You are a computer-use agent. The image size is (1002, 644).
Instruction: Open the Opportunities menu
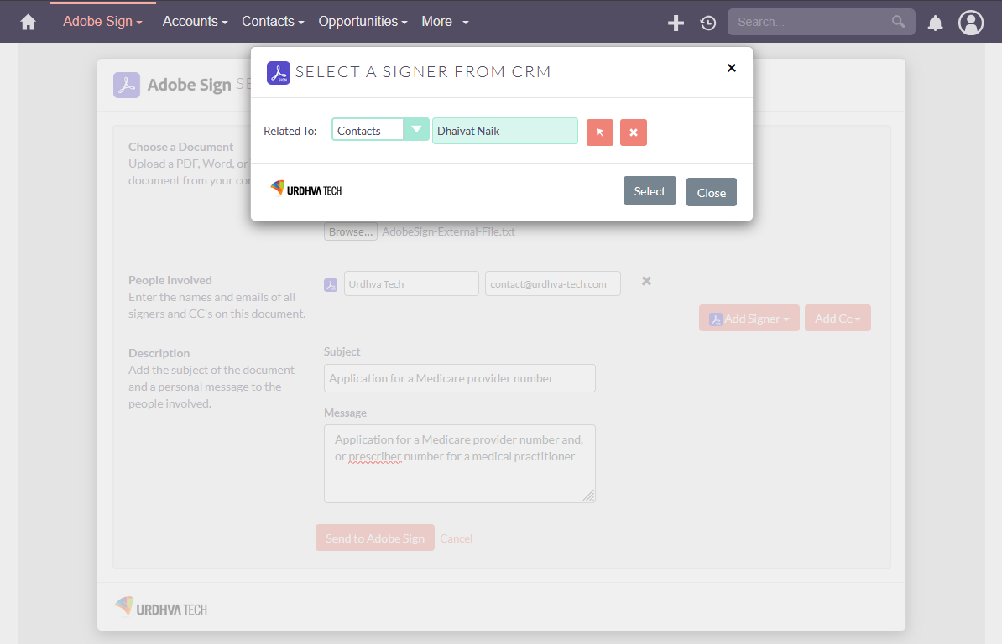[363, 21]
